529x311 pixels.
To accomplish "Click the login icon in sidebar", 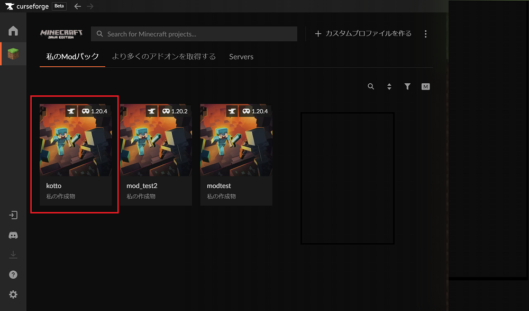I will pos(13,215).
